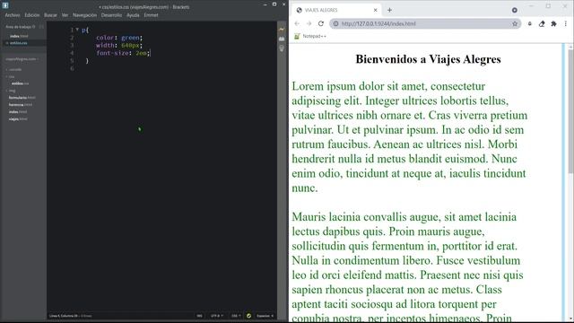Screen dimensions: 574x323
Task: Select index.html in the working files list
Action: click(19, 36)
